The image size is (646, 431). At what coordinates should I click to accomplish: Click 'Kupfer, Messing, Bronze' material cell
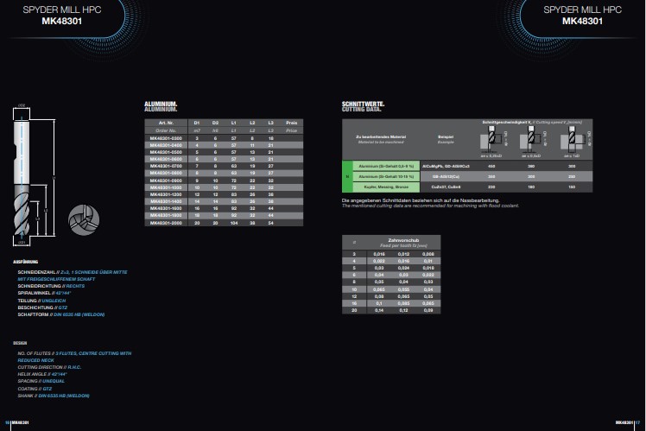pyautogui.click(x=386, y=187)
